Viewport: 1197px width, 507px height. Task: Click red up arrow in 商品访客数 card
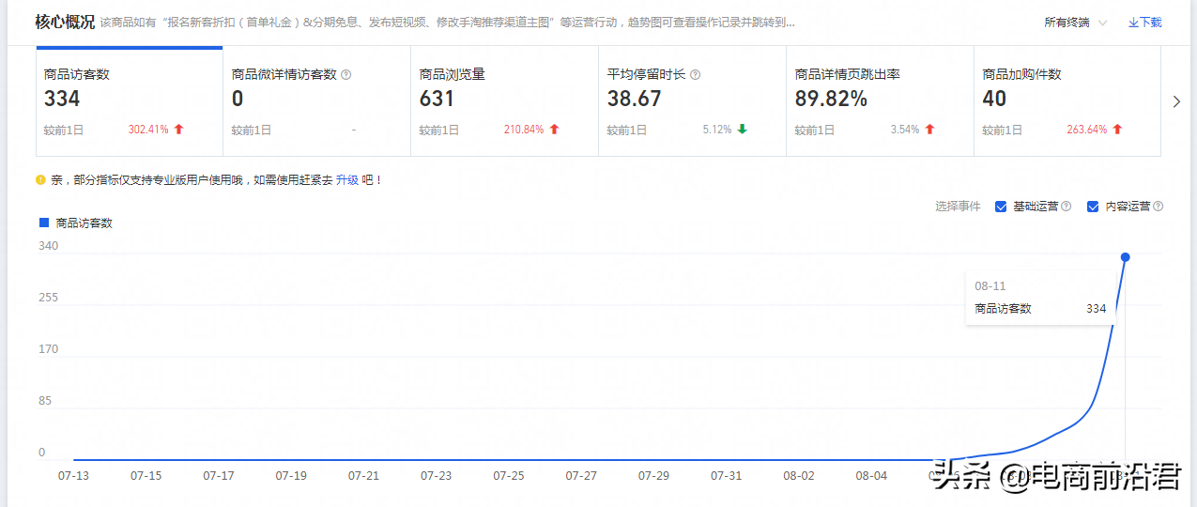(x=178, y=130)
